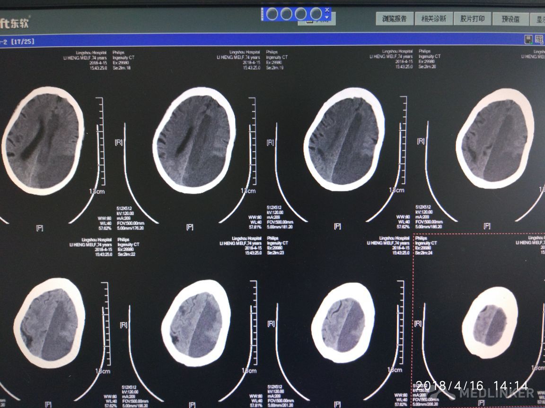Screen dimensions: 545x408
Task: Click the first round button in floating toolbar
Action: coord(272,14)
